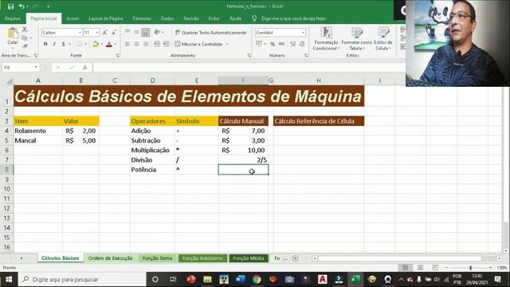Decrease font size with smaller A icon
510x287 pixels.
coord(114,33)
